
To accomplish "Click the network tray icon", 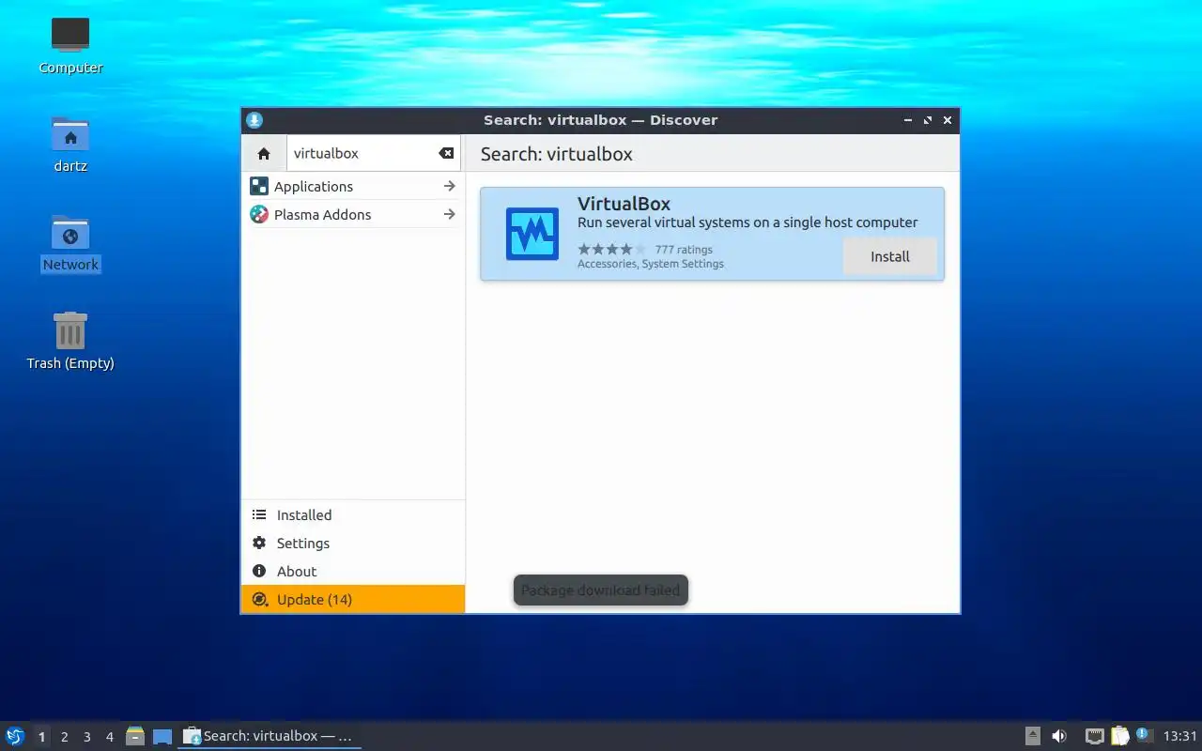I will pyautogui.click(x=1094, y=736).
